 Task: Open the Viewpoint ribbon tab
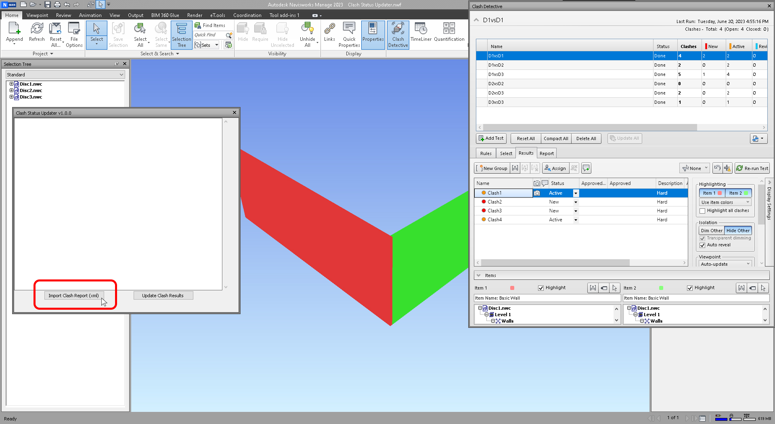coord(37,15)
